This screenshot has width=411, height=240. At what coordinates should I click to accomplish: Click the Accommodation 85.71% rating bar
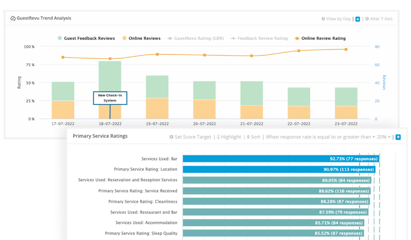tap(274, 223)
